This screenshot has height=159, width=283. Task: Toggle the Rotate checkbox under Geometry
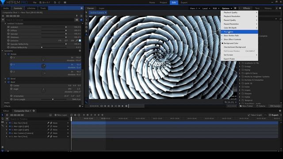tap(8, 54)
